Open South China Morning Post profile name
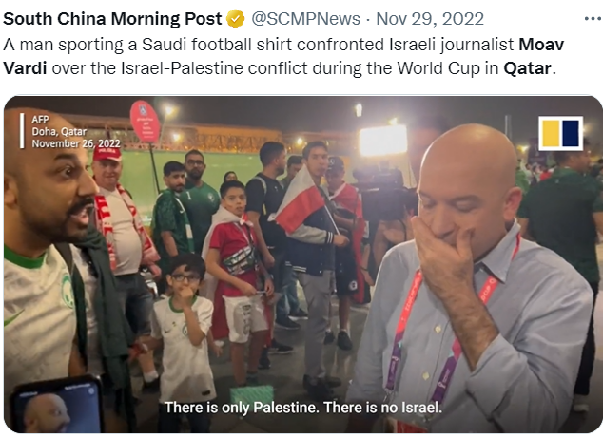Screen dimensions: 603x437 click(112, 18)
